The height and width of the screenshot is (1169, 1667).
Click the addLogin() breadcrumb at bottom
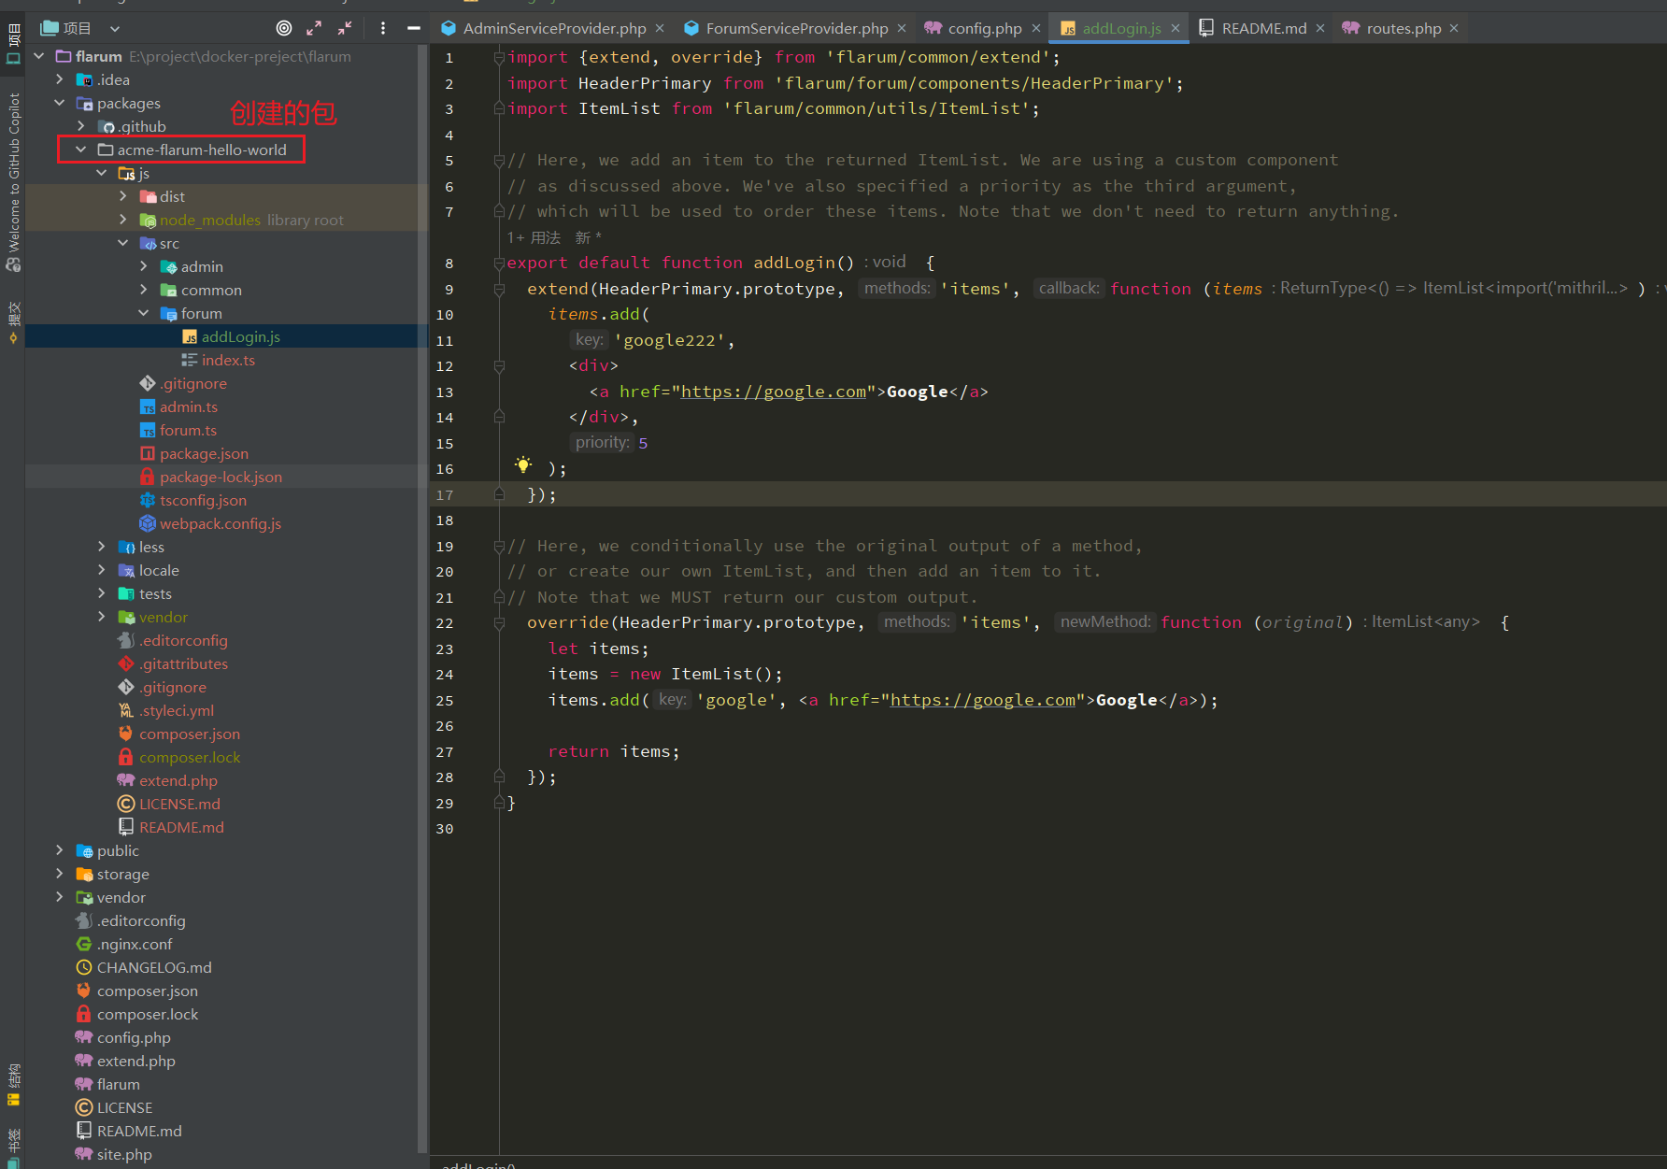coord(478,1164)
